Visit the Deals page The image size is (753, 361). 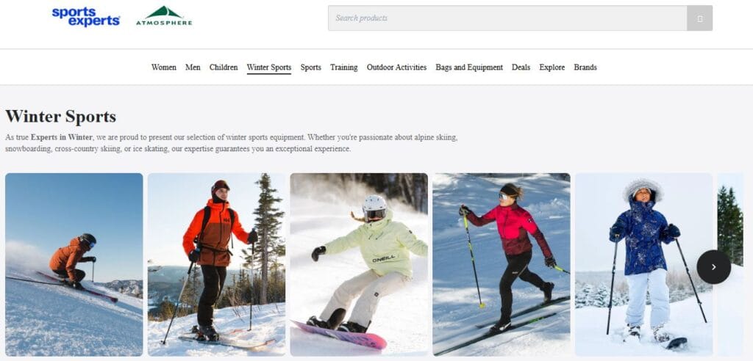521,68
